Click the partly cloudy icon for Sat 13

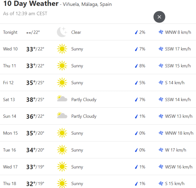coord(62,99)
